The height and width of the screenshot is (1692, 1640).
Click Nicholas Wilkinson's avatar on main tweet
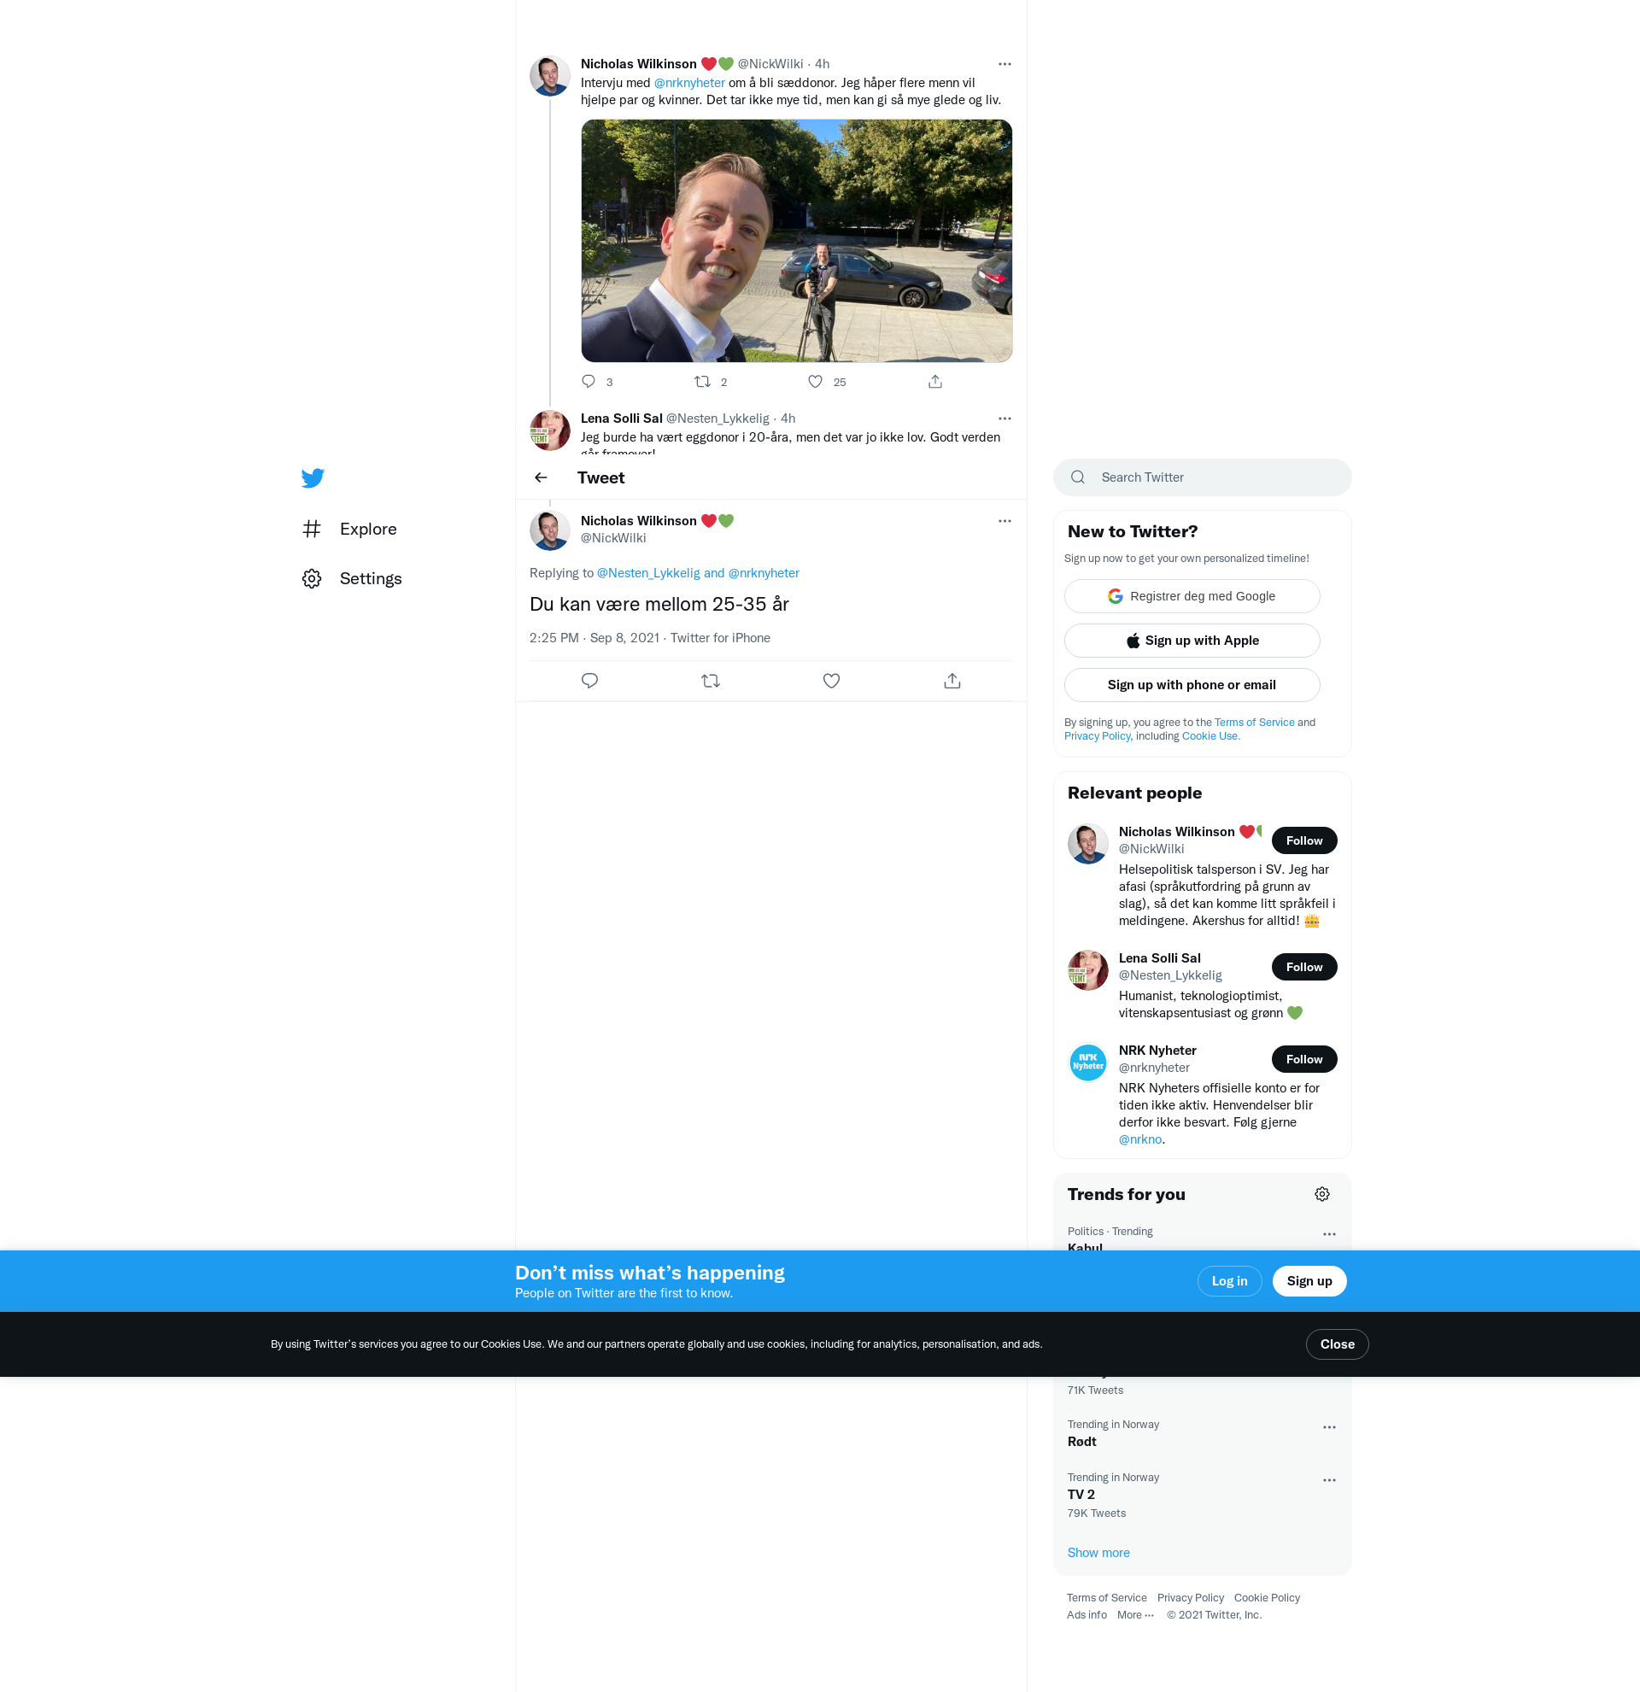(550, 530)
